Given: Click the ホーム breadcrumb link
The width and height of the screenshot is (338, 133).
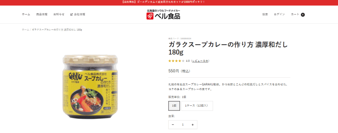Looking at the screenshot, I should (x=25, y=29).
